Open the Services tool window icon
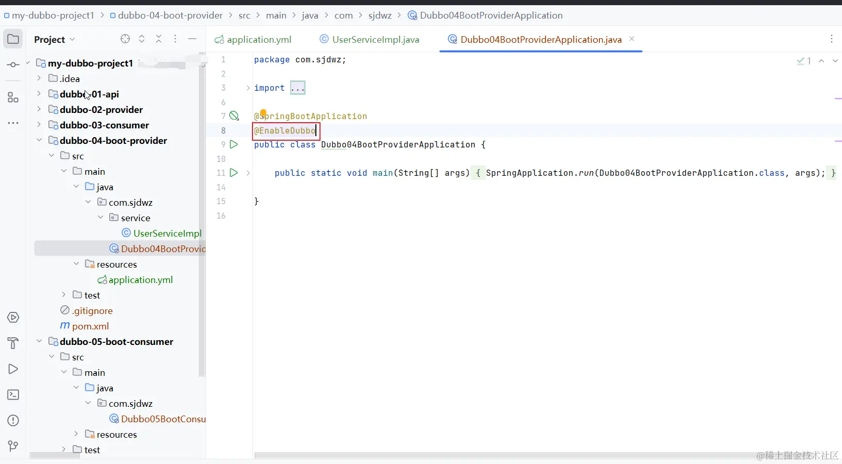Screen dimensions: 842x464 click(x=13, y=318)
